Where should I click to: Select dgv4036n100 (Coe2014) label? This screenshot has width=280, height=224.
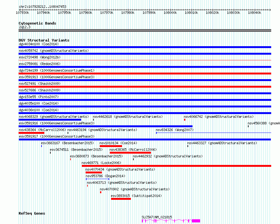point(39,110)
